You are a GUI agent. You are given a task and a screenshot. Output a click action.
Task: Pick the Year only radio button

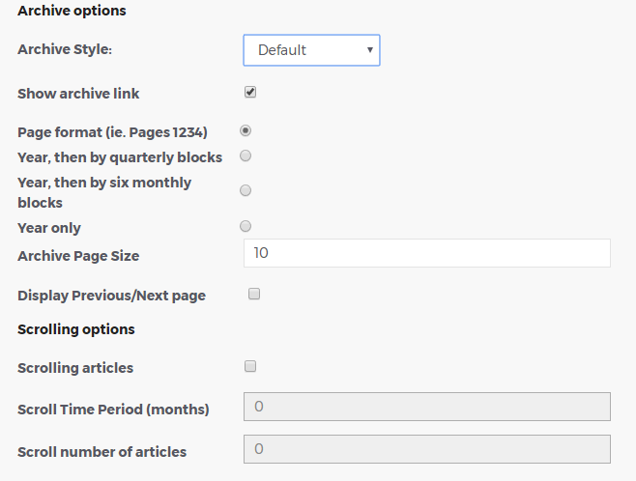click(246, 226)
